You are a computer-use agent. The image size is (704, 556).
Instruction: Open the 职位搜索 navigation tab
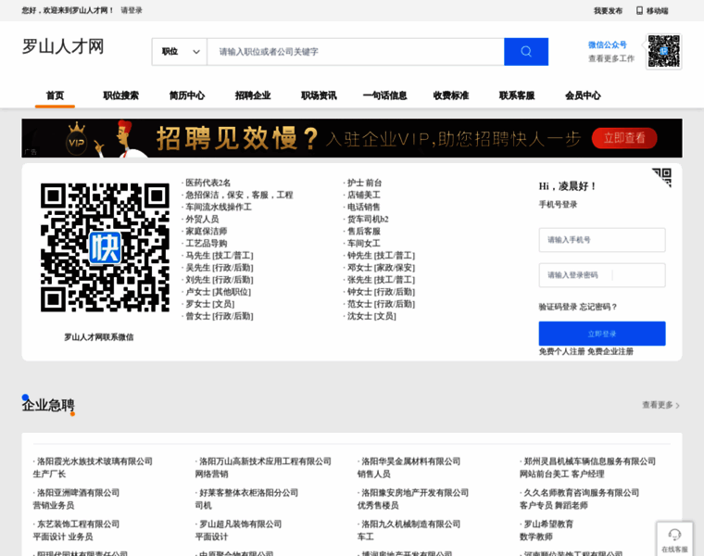[x=120, y=95]
